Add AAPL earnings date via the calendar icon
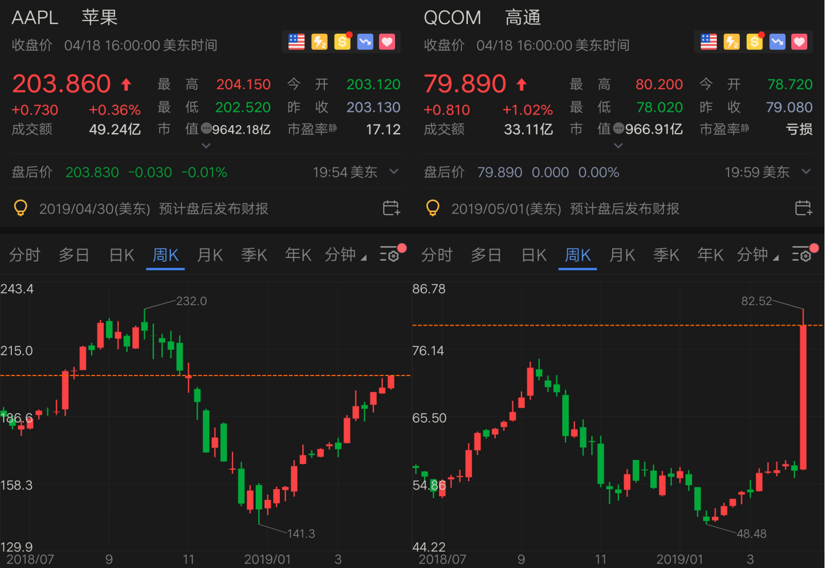 (391, 208)
